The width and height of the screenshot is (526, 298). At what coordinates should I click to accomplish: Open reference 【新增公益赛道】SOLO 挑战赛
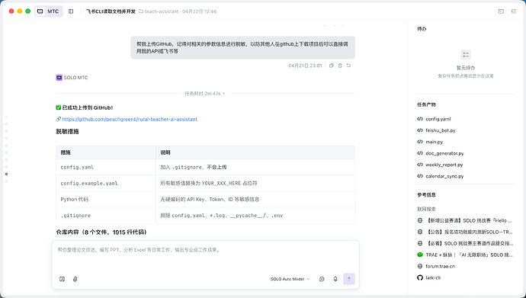[465, 220]
